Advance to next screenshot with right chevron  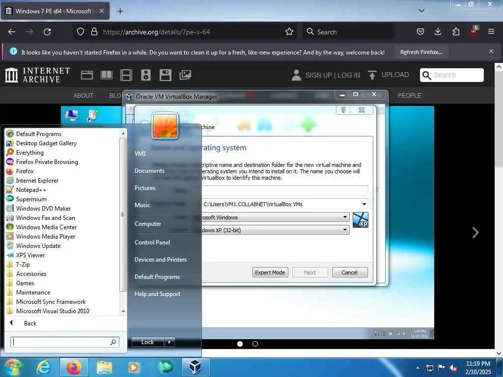(x=475, y=232)
